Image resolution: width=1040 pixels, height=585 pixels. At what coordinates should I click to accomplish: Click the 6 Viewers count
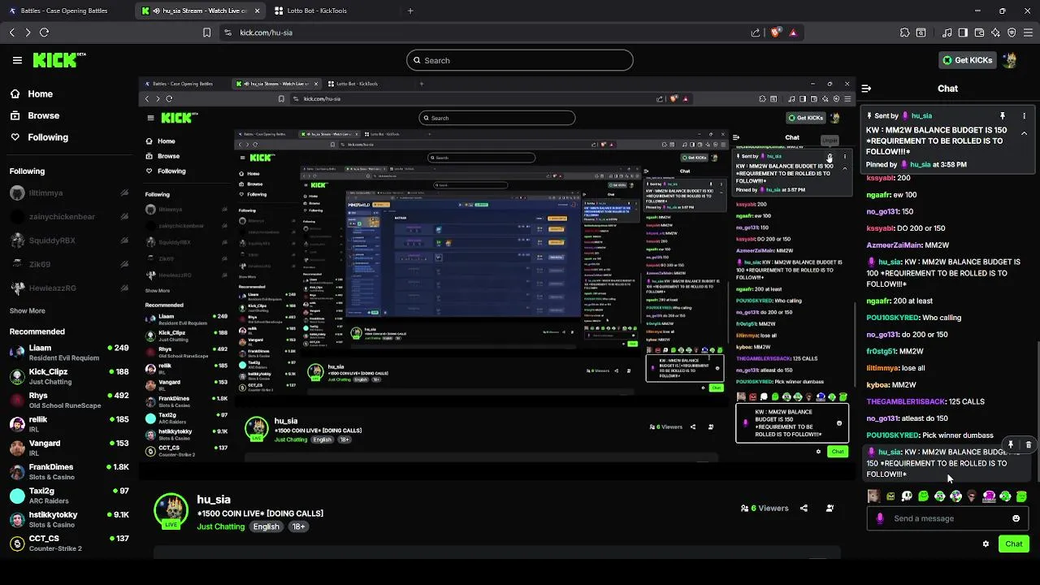point(765,508)
